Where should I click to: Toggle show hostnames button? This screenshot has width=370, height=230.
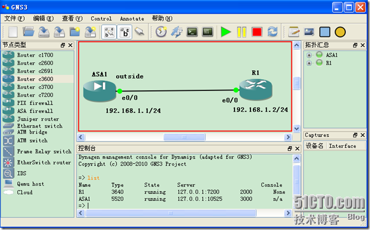(x=124, y=32)
